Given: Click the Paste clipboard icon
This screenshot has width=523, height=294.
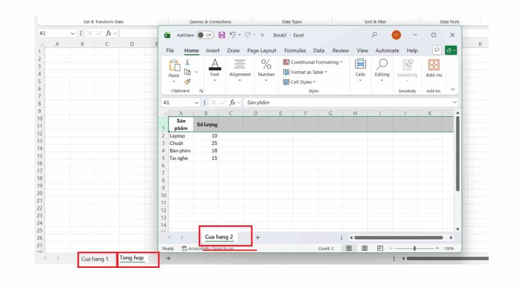Looking at the screenshot, I should click(174, 65).
